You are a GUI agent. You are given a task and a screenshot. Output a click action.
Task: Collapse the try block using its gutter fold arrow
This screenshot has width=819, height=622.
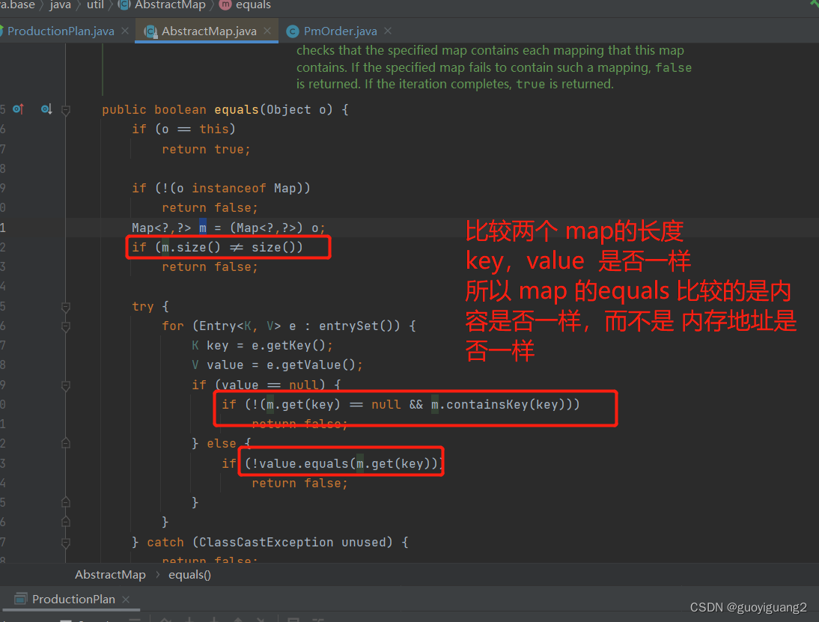[65, 307]
